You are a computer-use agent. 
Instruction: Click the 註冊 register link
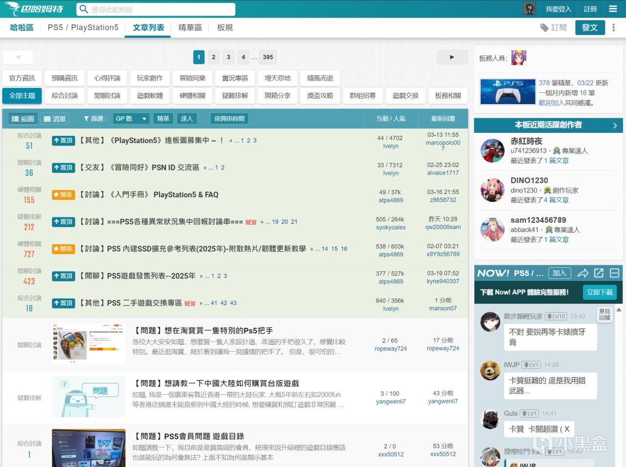[590, 9]
